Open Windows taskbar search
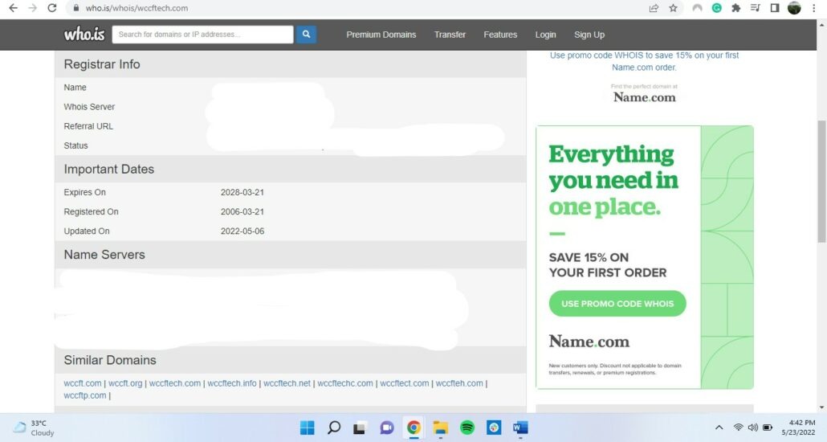This screenshot has height=442, width=827. (x=334, y=428)
